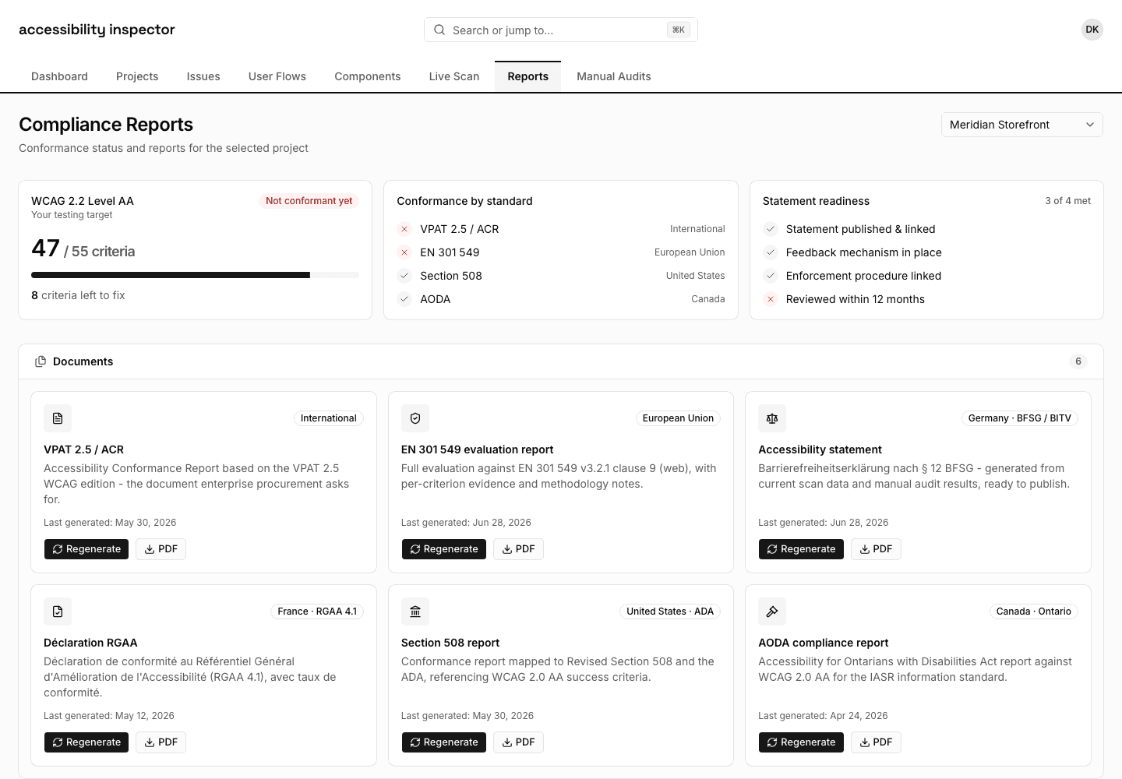Viewport: 1122px width, 779px height.
Task: Click the search magnifier icon
Action: (x=439, y=30)
